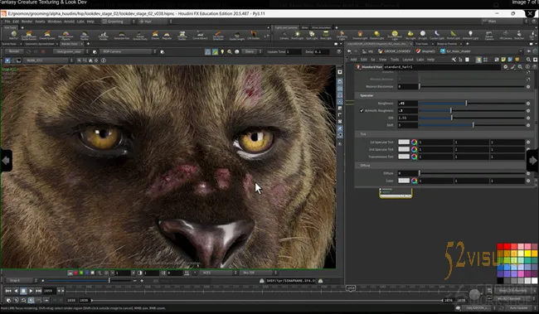Toggle the blue preview button in Render View

click(207, 51)
